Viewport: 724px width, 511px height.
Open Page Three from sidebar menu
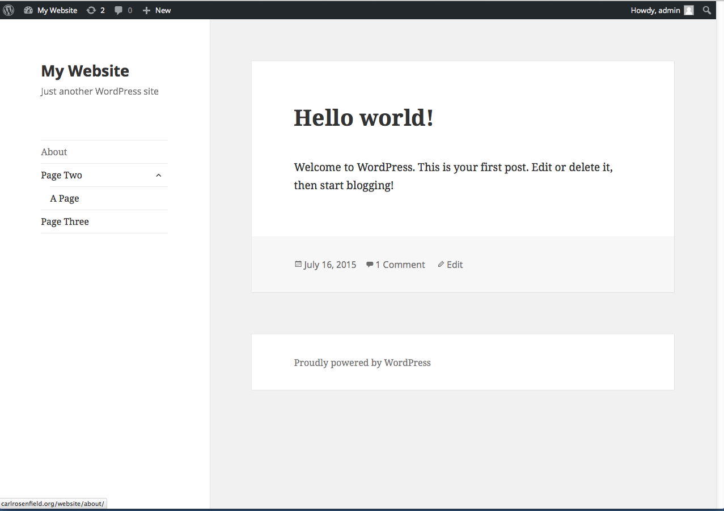tap(65, 222)
